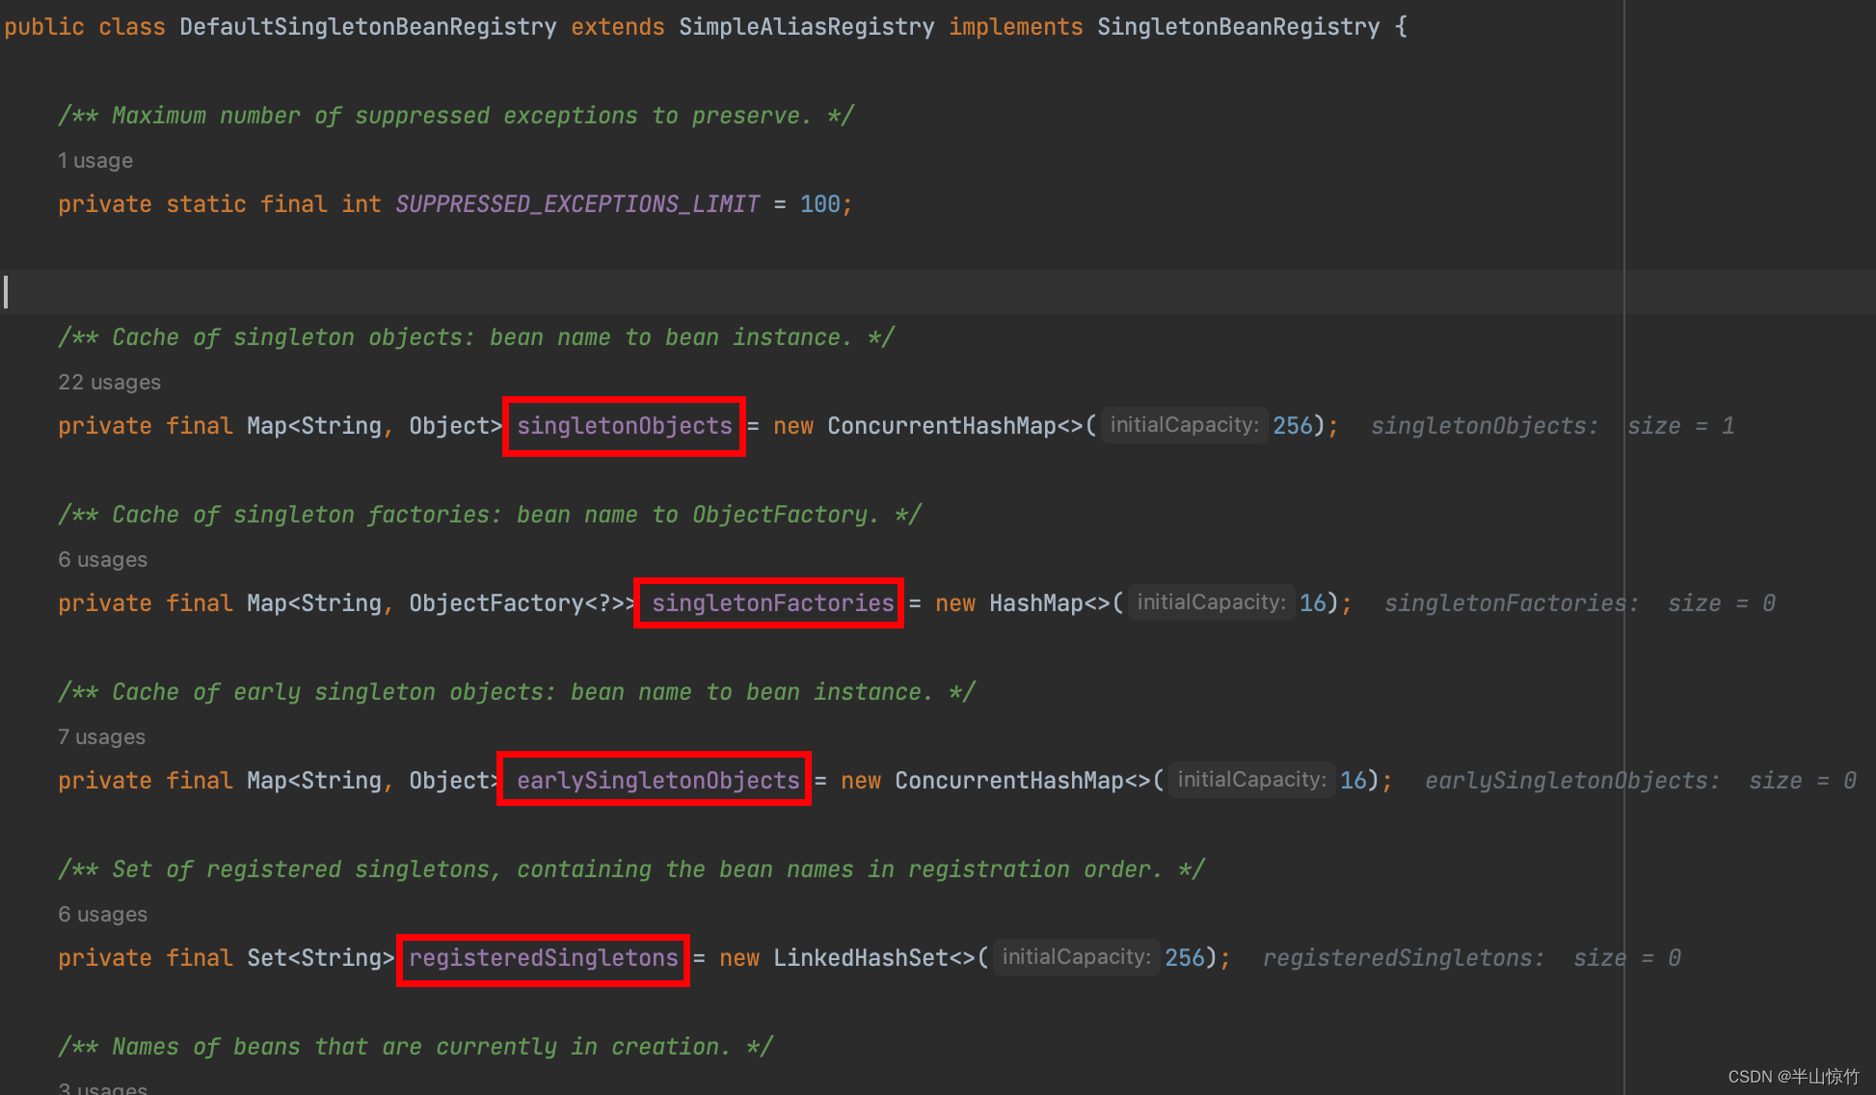Screen dimensions: 1876x1095
Task: Click the singletonObjects field name
Action: (x=624, y=426)
